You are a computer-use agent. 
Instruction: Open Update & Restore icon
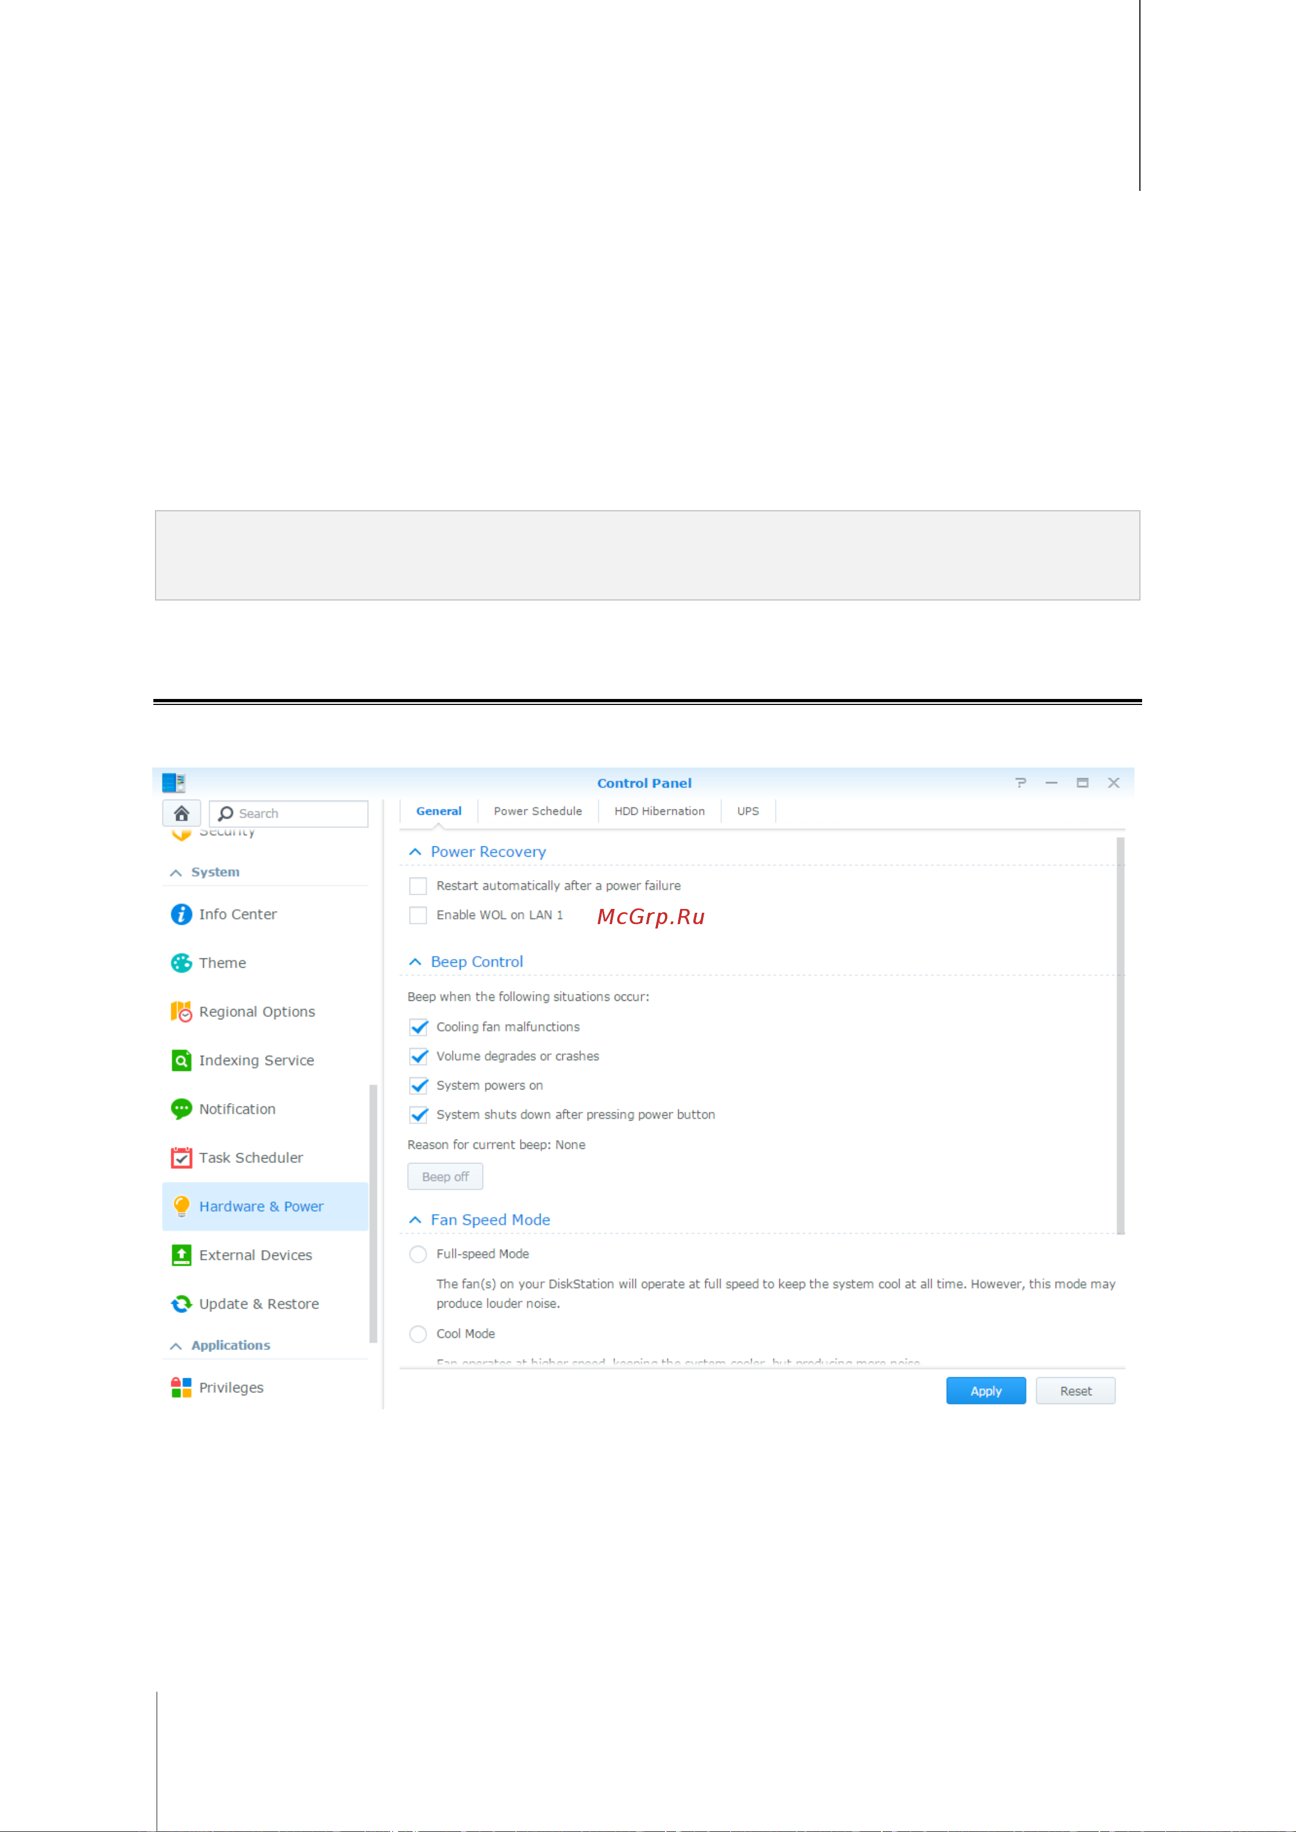(x=181, y=1303)
